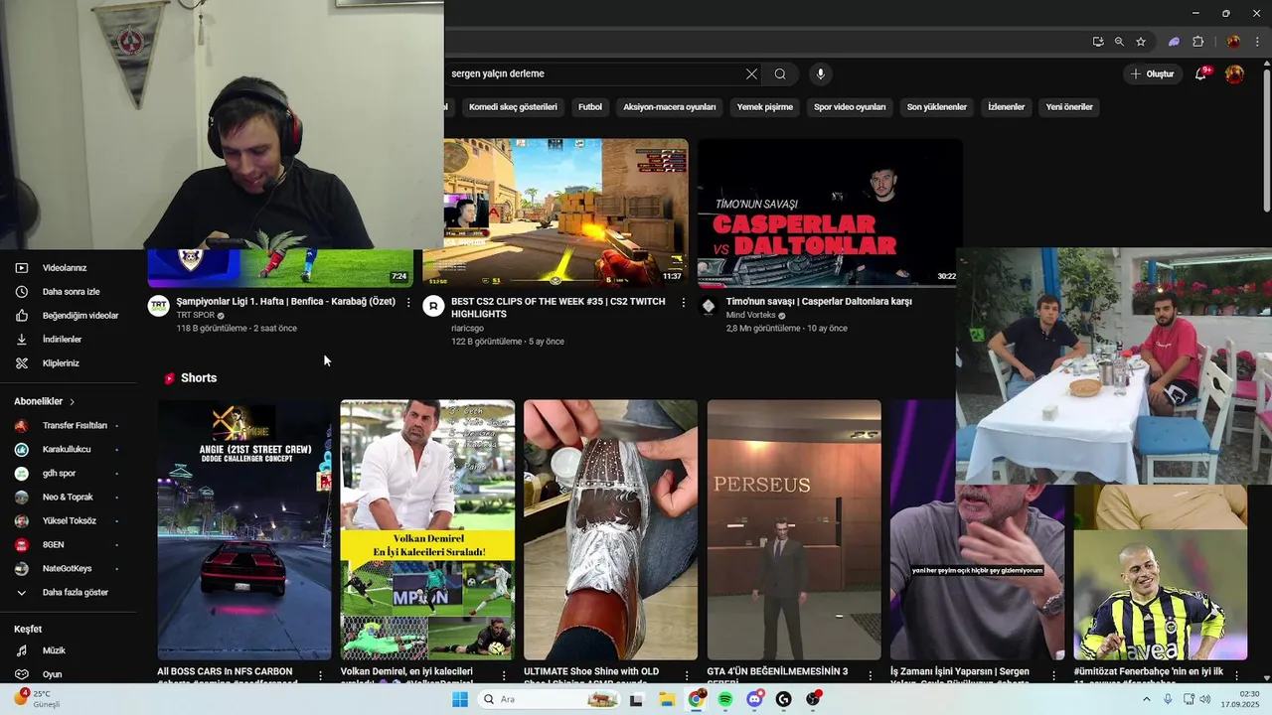1272x715 pixels.
Task: Open more options for Benfica - Karabağ video
Action: 408,302
